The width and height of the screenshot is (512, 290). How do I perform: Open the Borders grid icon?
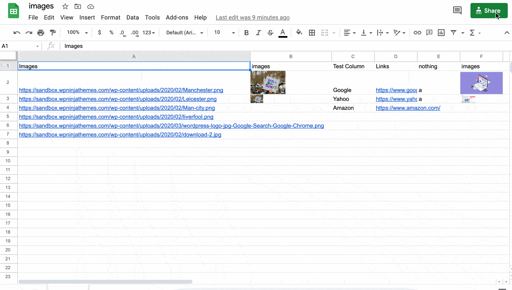tap(312, 33)
